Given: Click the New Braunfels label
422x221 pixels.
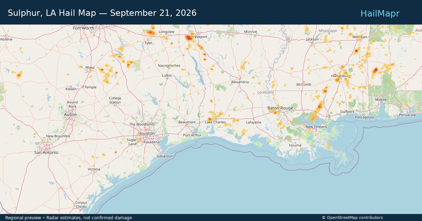Looking at the screenshot, I should point(58,136).
